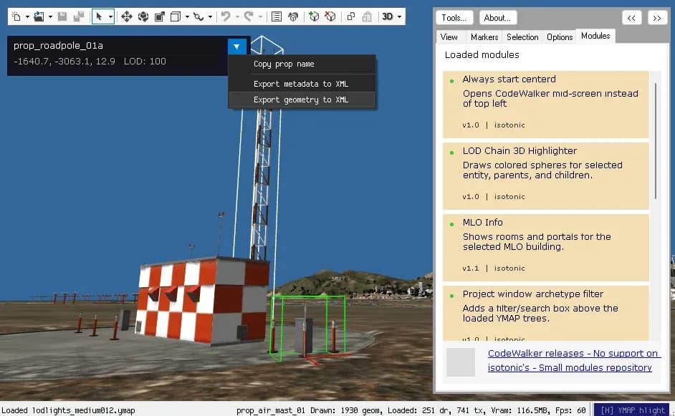
Task: Click the greyed-out paste toolbar icon
Action: [367, 16]
